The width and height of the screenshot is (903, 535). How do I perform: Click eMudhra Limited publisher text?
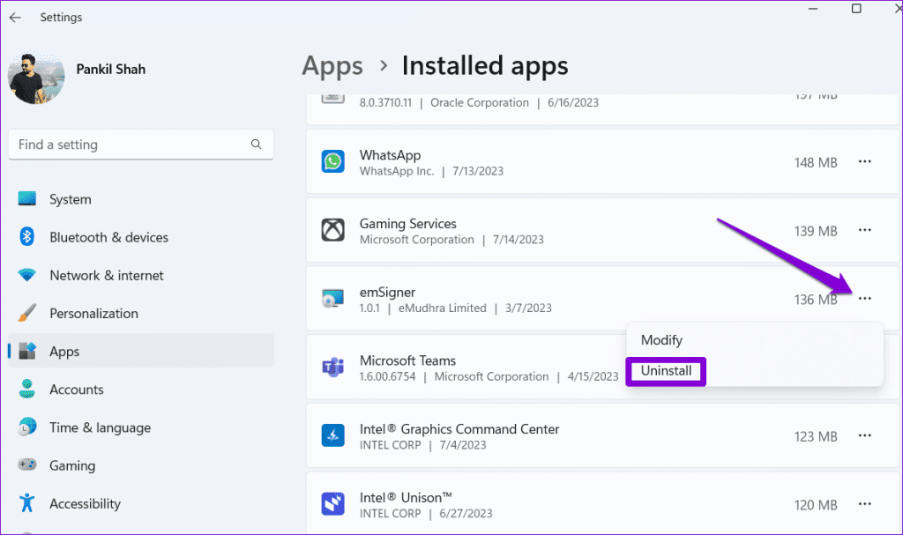click(443, 308)
